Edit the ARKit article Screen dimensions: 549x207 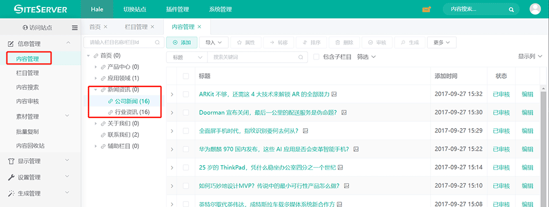click(x=528, y=94)
